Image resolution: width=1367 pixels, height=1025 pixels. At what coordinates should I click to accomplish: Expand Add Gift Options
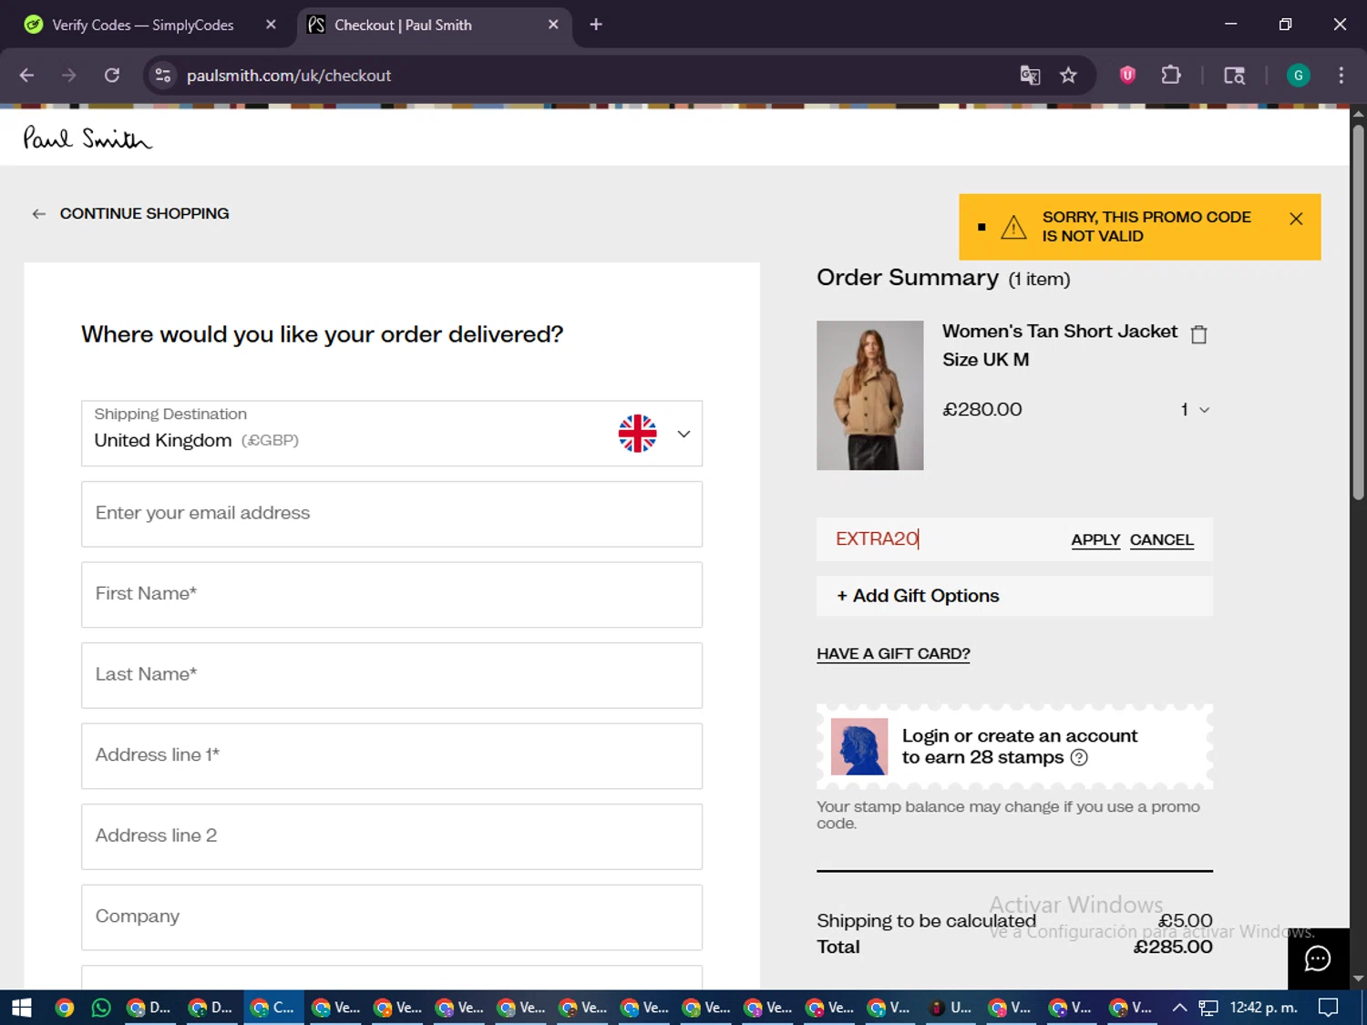(x=1014, y=596)
